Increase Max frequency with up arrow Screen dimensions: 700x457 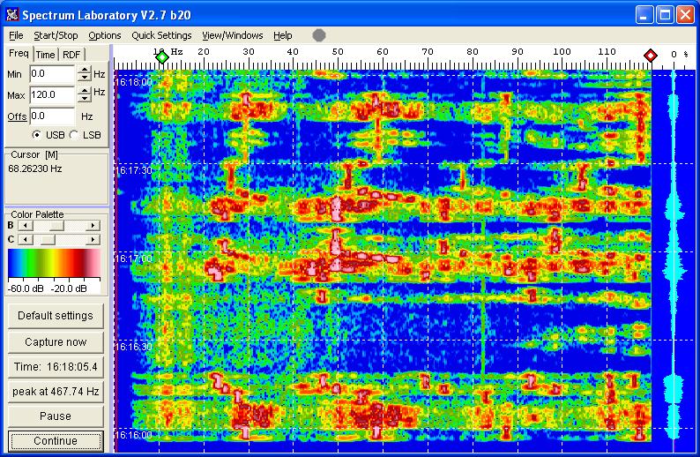[85, 91]
